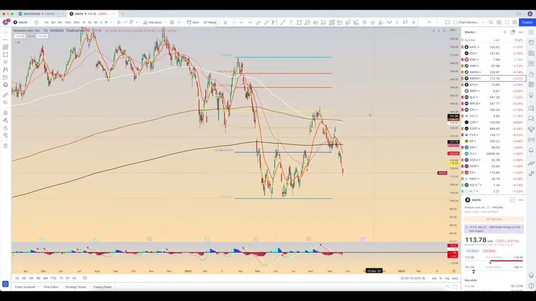Expand collapsed indicator legend showing 8
This screenshot has height=301, width=536.
point(17,42)
